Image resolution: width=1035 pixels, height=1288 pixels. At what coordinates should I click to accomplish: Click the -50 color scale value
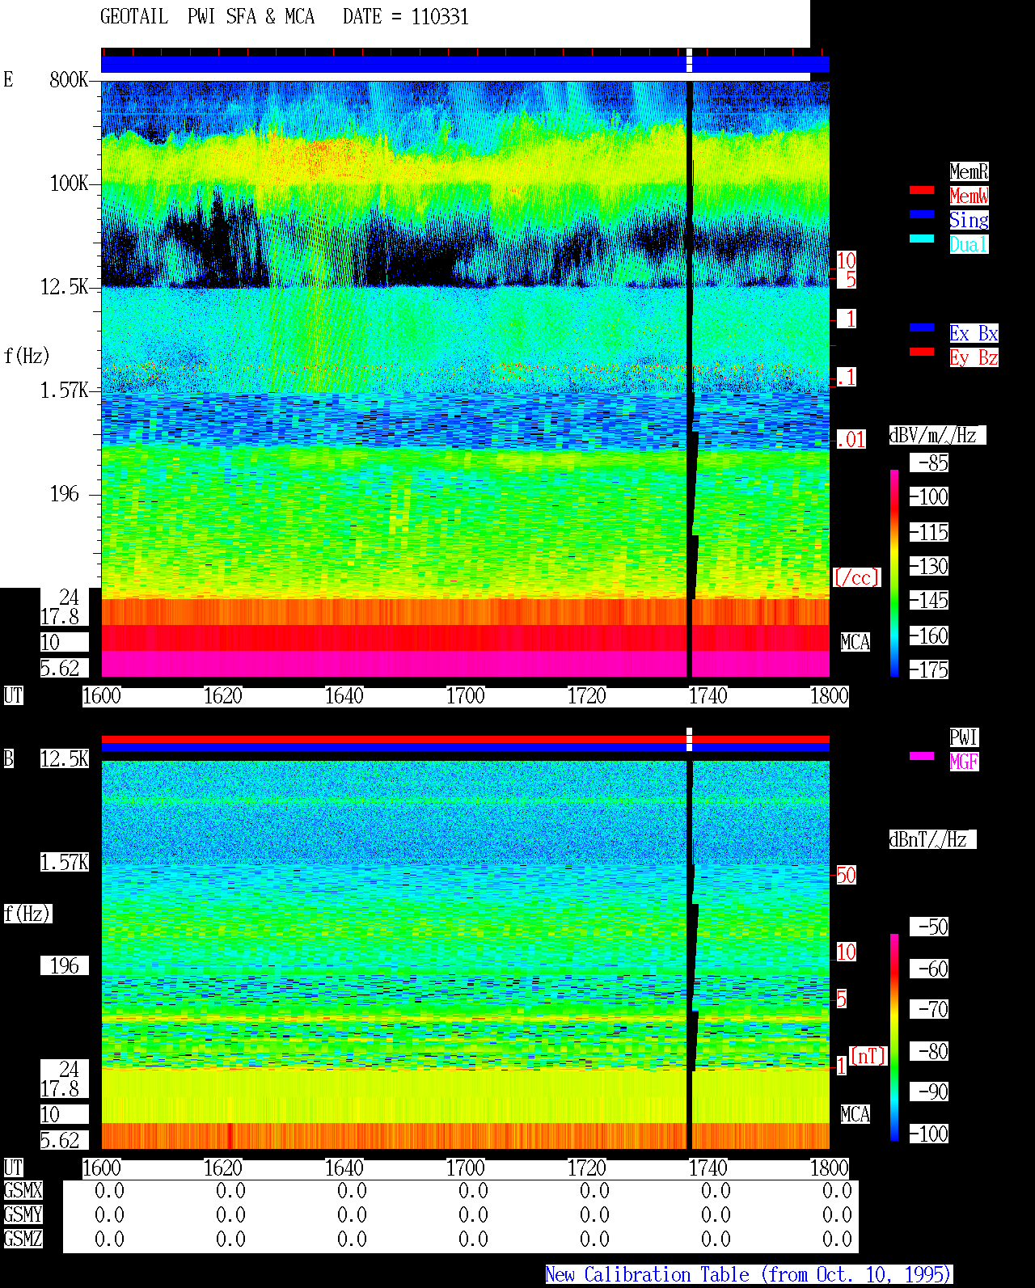(x=929, y=927)
